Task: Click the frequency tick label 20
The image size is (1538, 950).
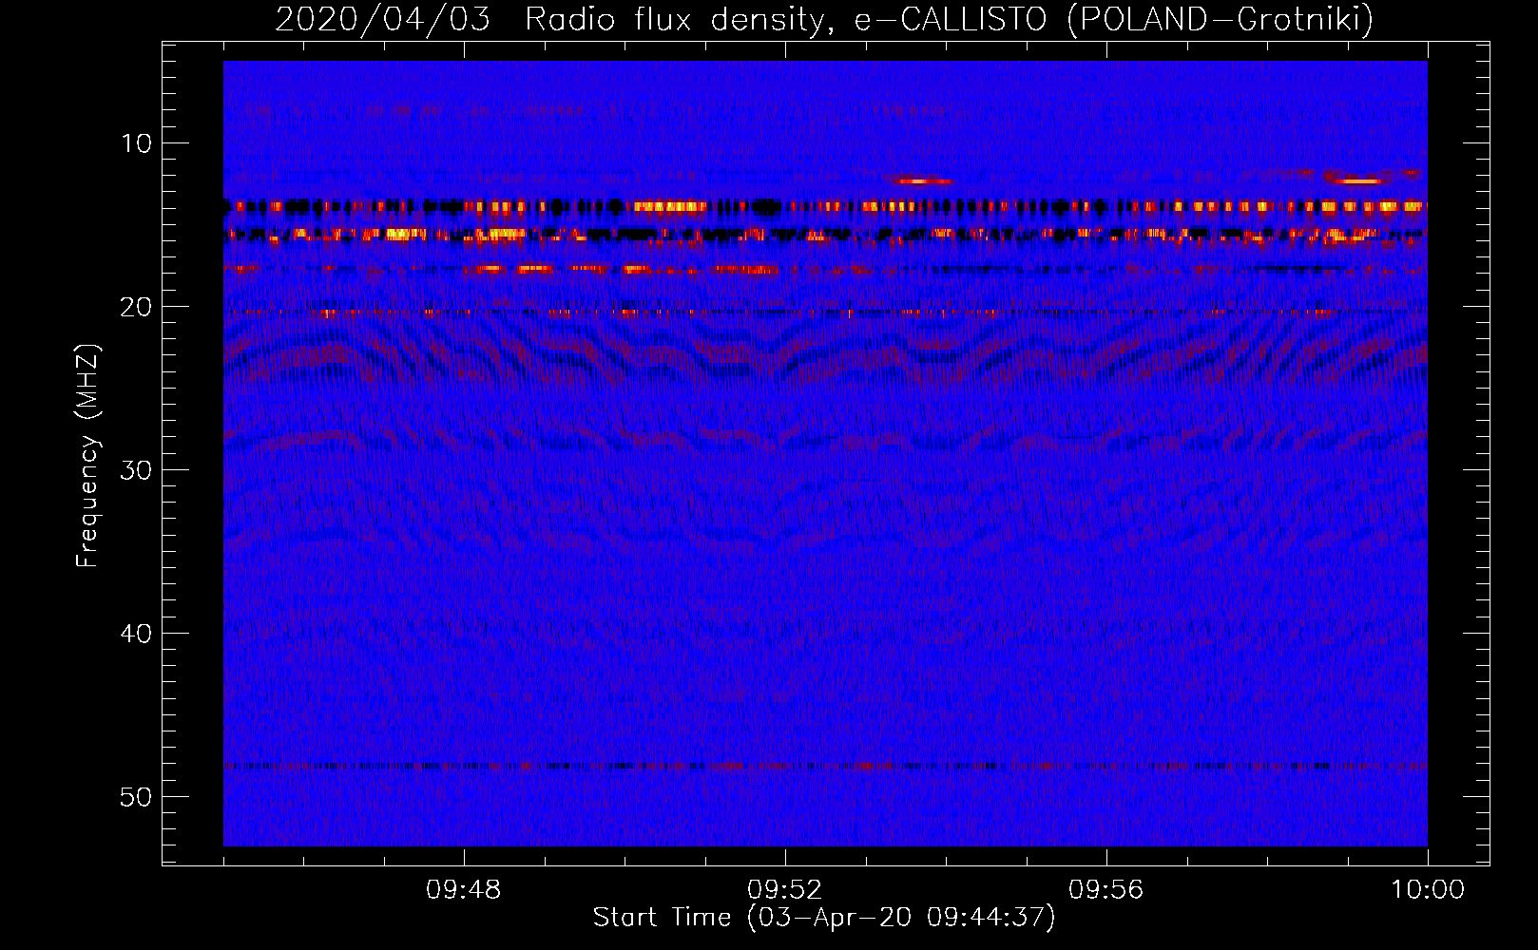Action: (137, 307)
